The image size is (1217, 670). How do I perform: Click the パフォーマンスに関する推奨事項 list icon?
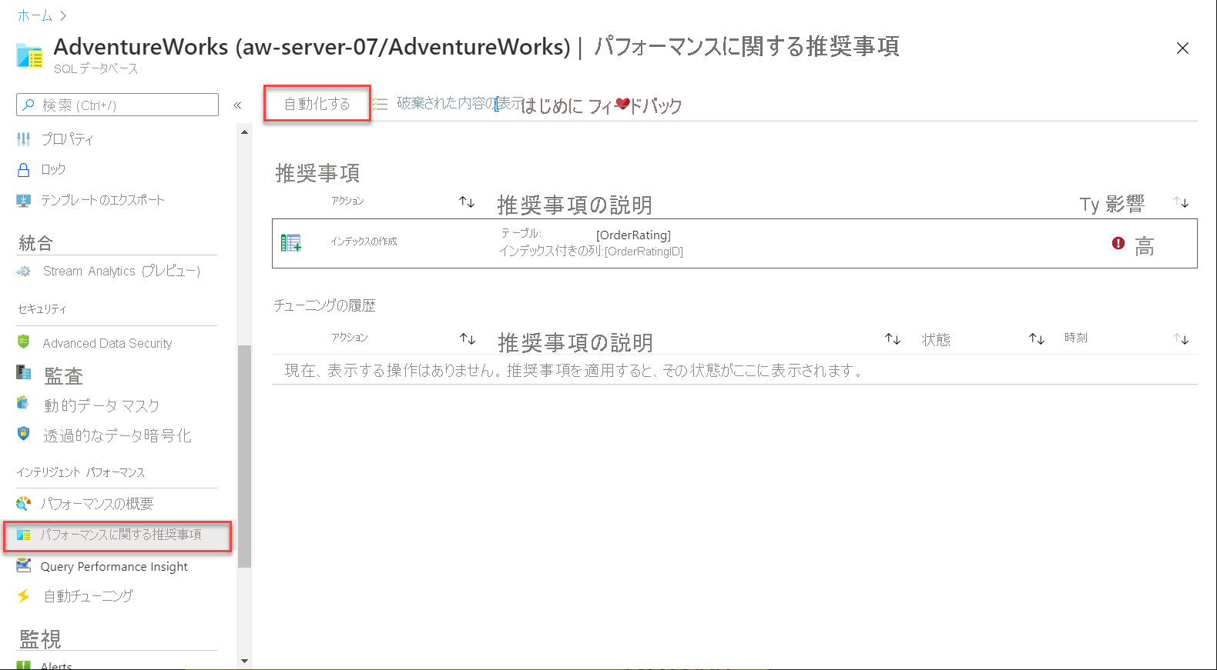24,535
